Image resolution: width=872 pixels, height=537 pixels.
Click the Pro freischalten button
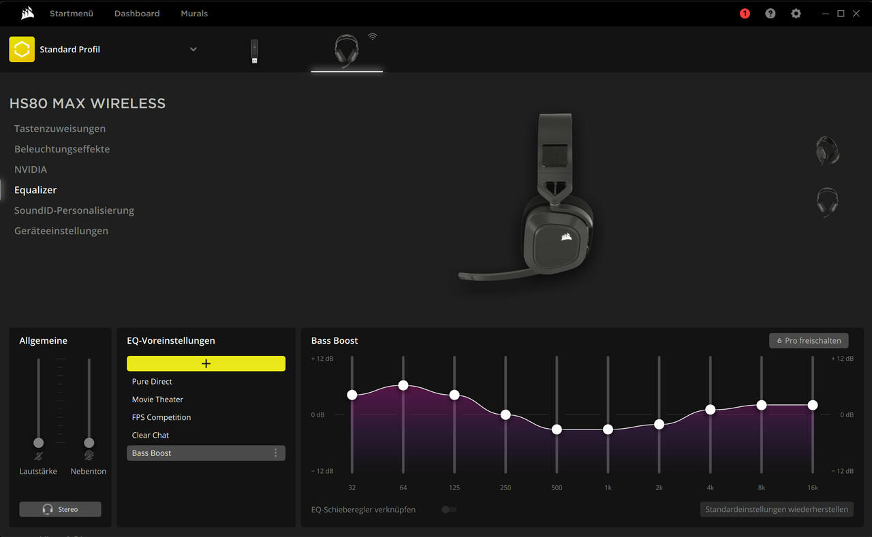click(x=809, y=340)
